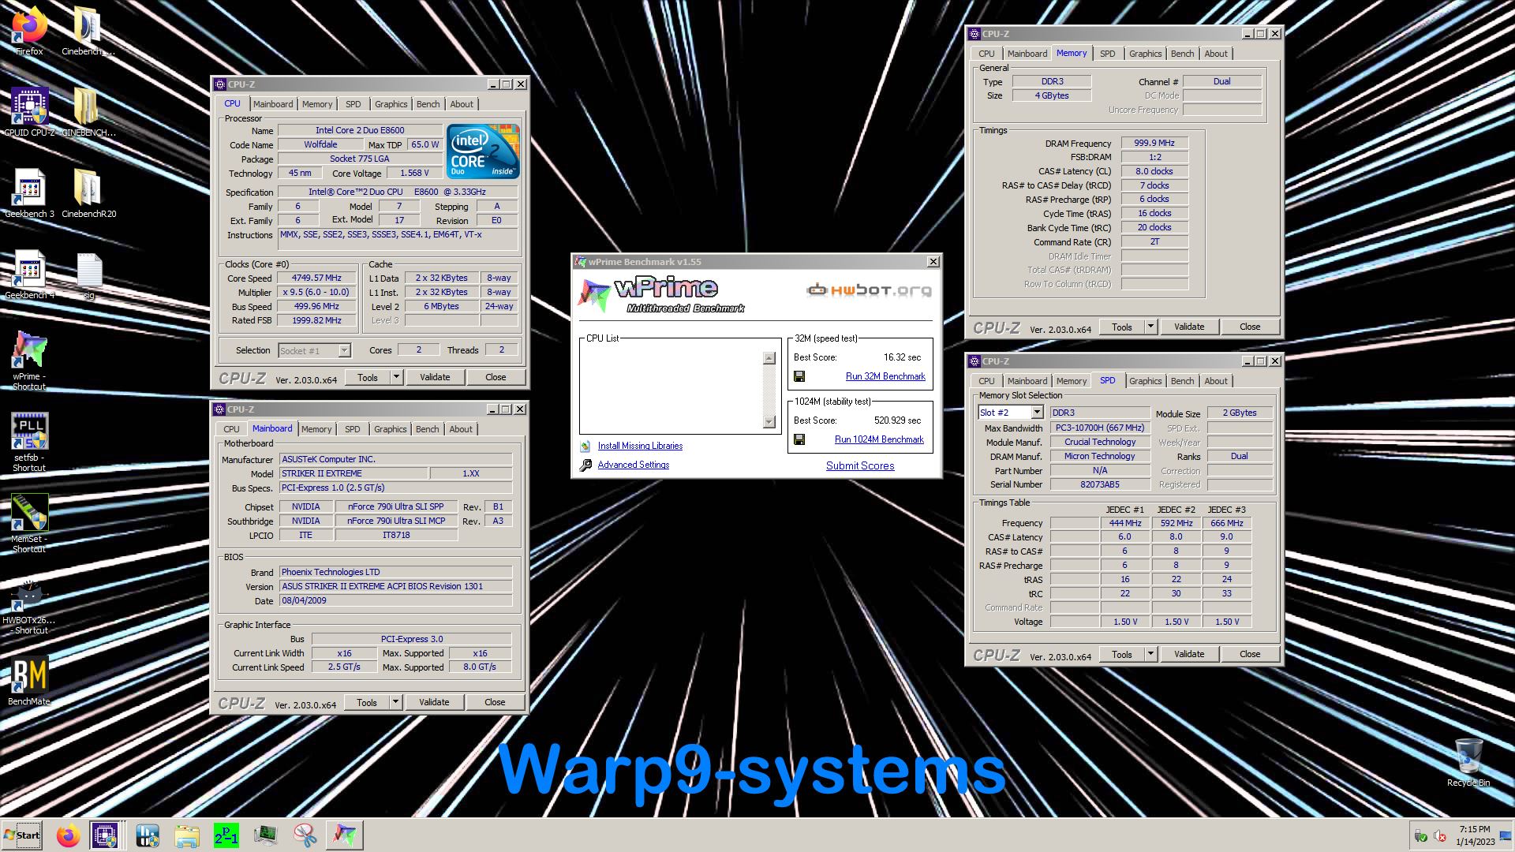Click the HWBOT.org logo in wPrime

pyautogui.click(x=869, y=290)
